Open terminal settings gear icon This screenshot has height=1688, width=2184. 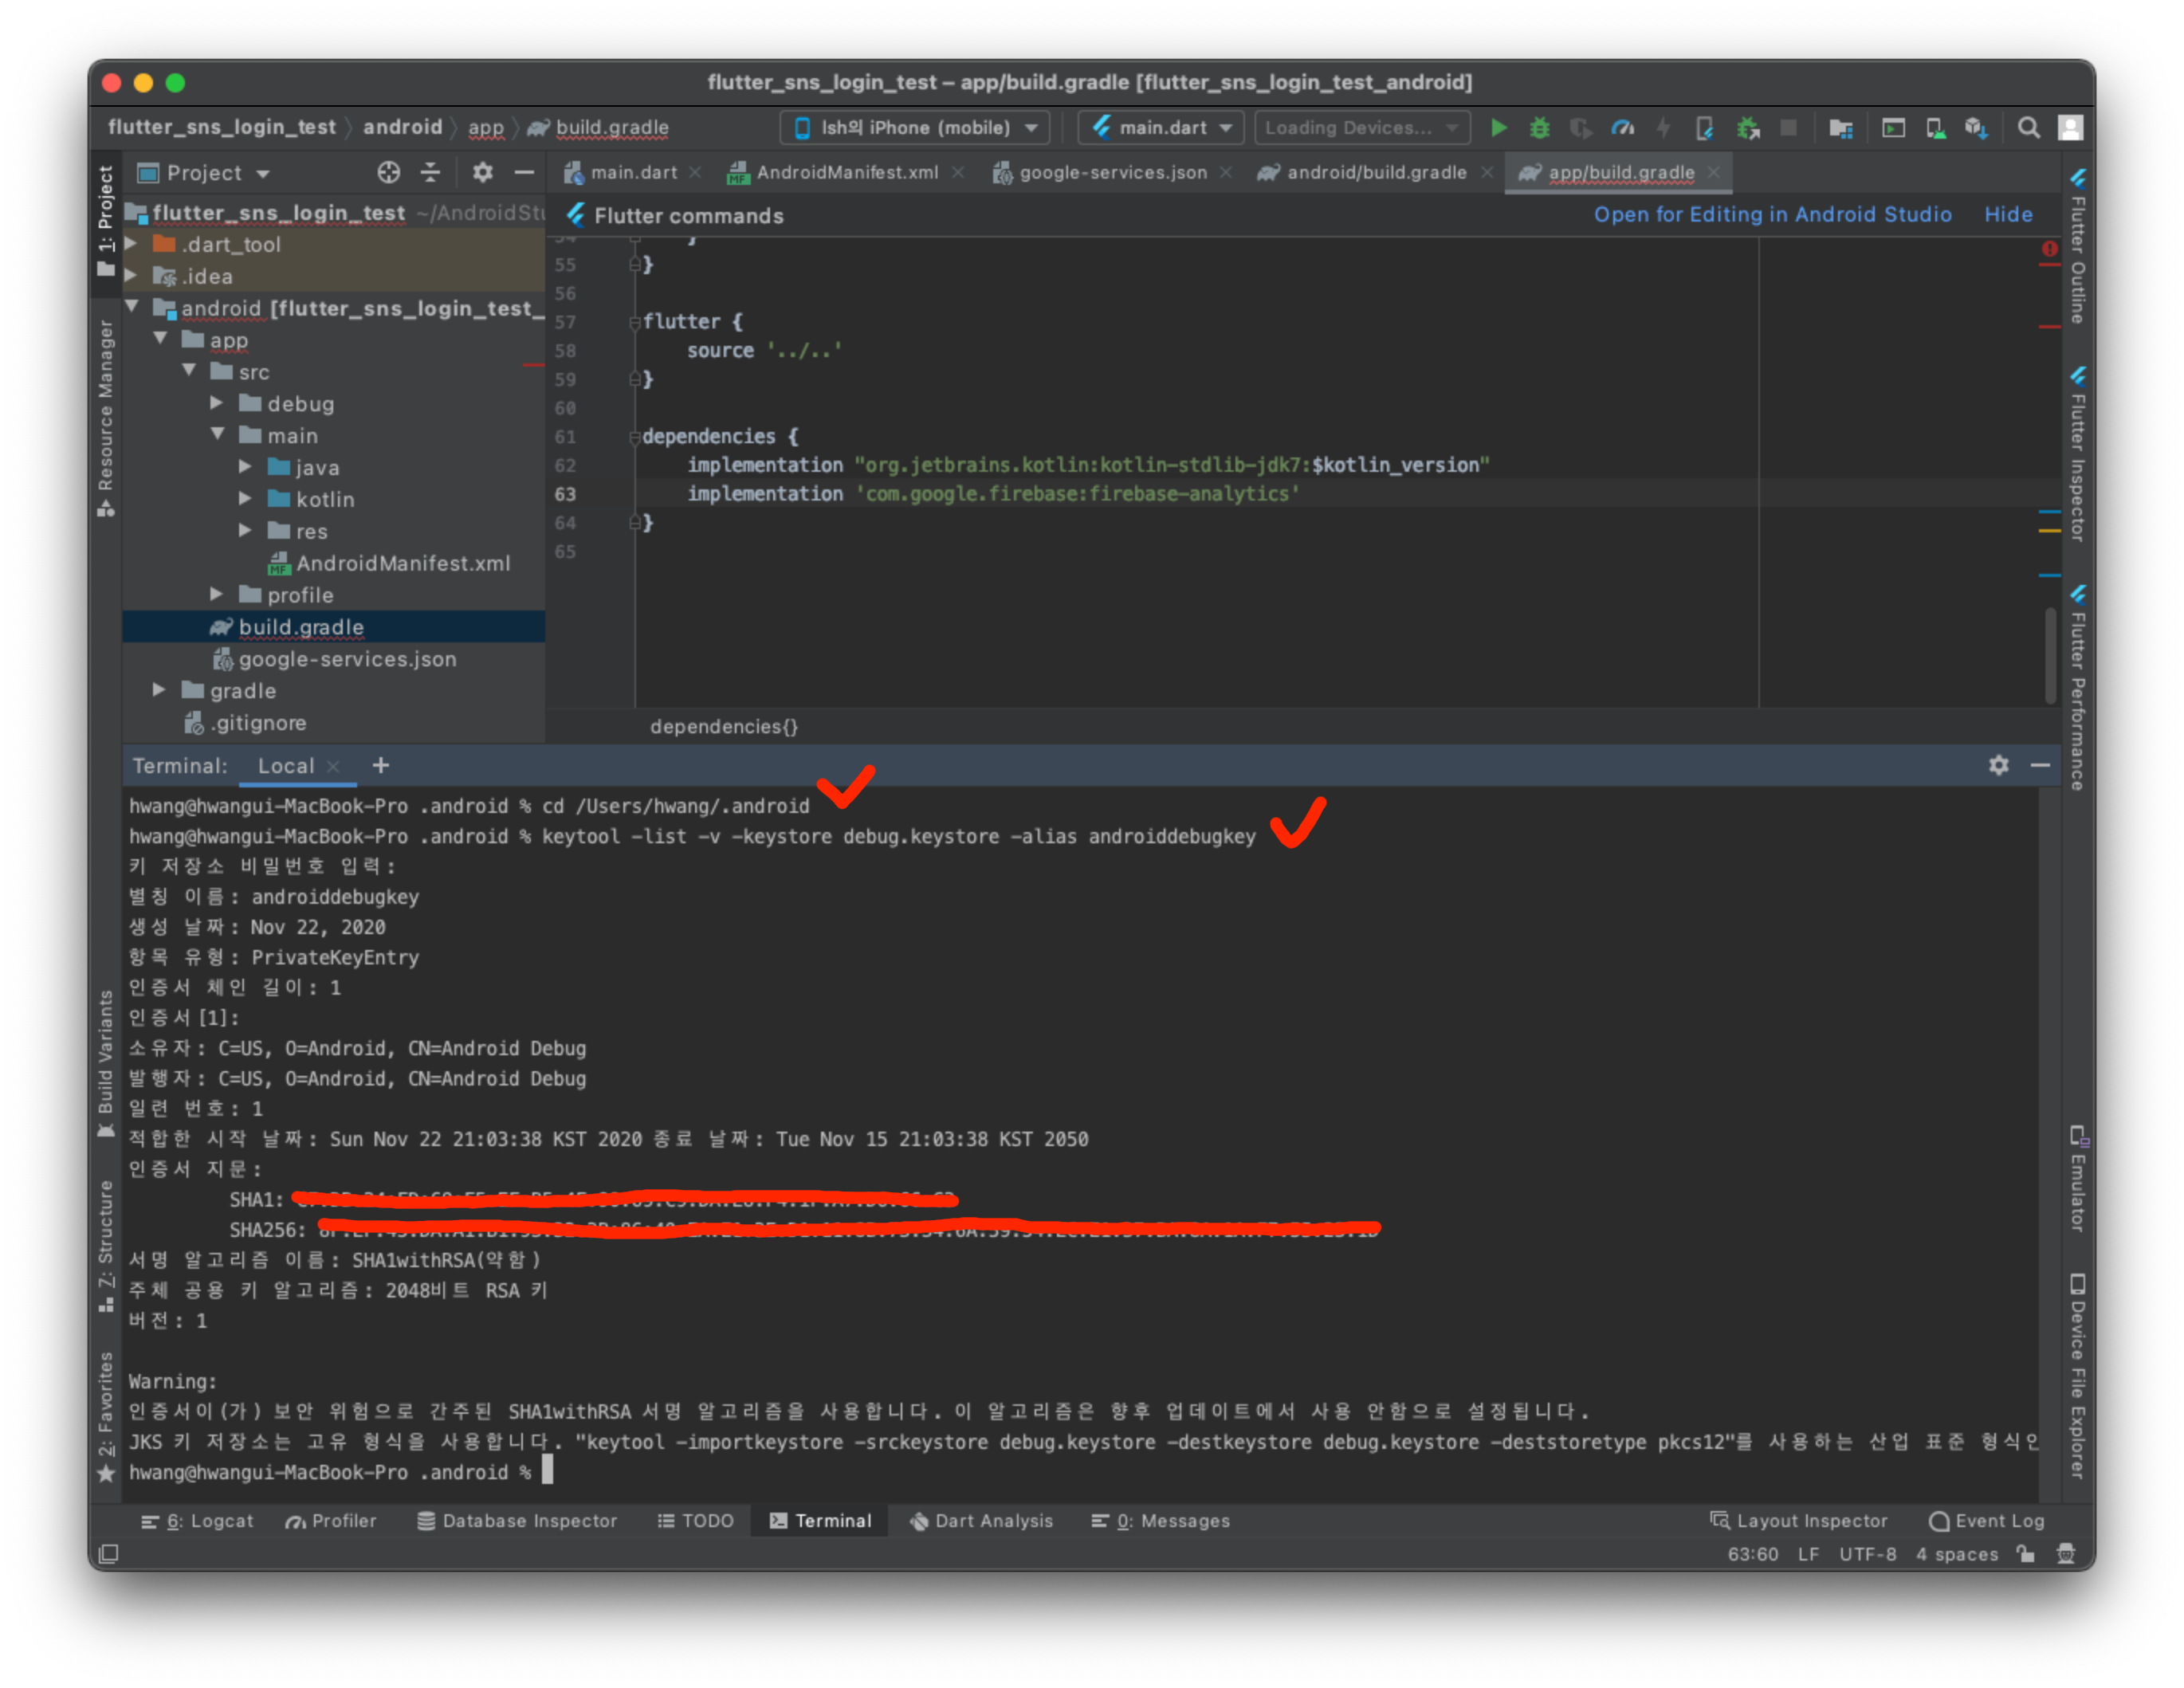(1998, 765)
